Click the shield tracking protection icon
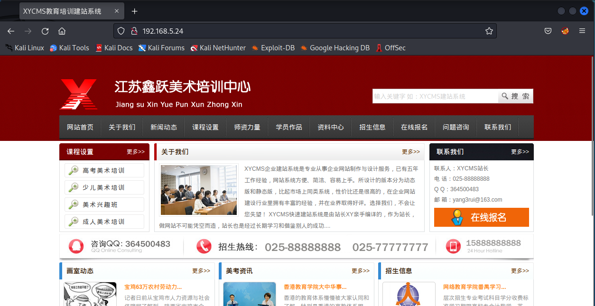595x306 pixels. pos(121,31)
